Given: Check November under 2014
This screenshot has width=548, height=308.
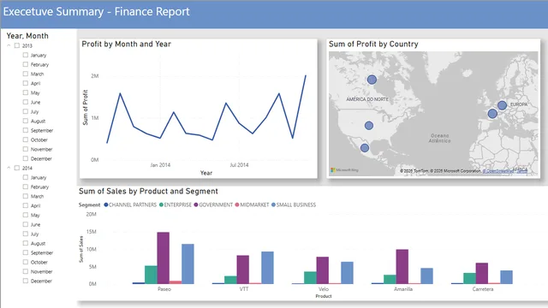Looking at the screenshot, I should (x=26, y=271).
